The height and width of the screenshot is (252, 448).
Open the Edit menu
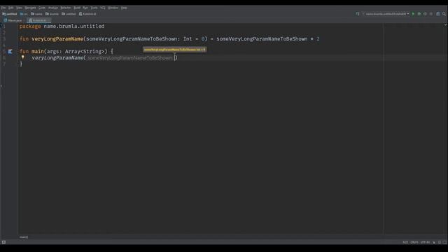pyautogui.click(x=11, y=8)
